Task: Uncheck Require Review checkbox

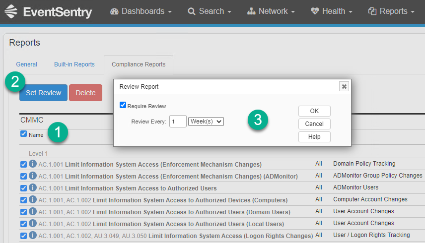Action: 123,105
